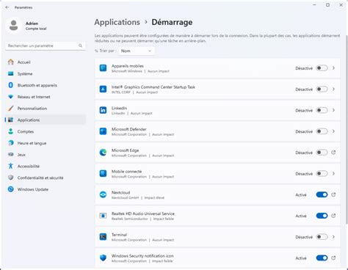Viewport: 348px width, 270px height.
Task: Click the Microsoft Edge app icon
Action: [x=103, y=153]
